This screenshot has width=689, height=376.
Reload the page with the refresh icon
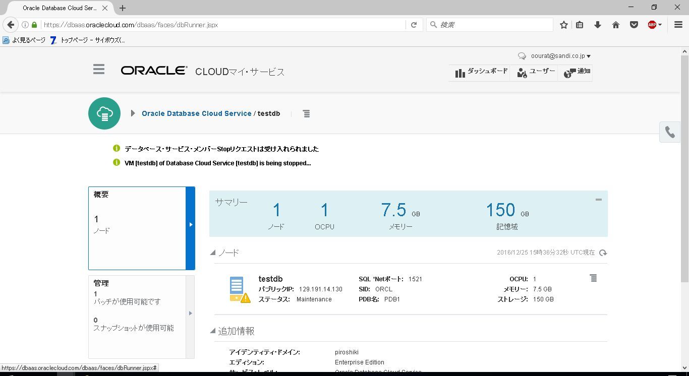[414, 25]
